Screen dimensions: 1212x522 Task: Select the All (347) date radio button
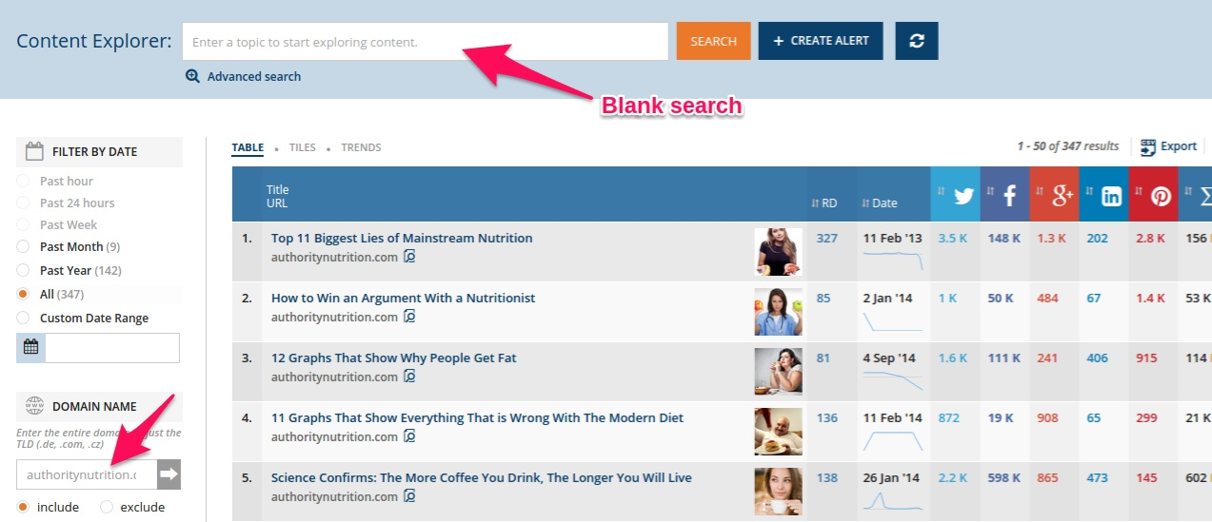(23, 295)
